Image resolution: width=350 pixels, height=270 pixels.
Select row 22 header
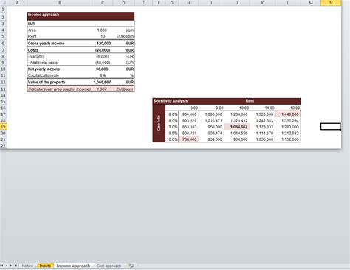coord(3,145)
